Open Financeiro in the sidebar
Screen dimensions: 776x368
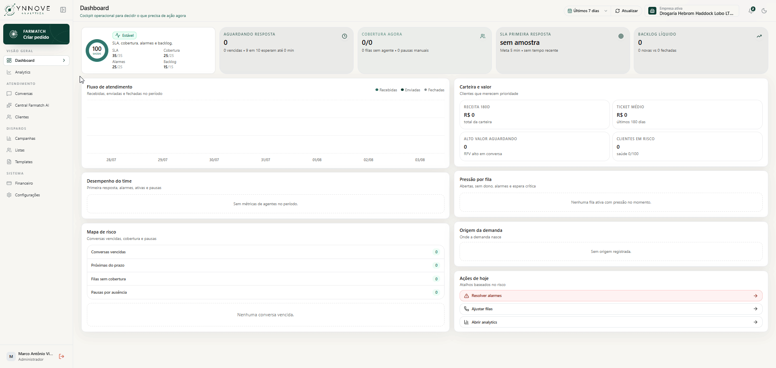pyautogui.click(x=36, y=183)
